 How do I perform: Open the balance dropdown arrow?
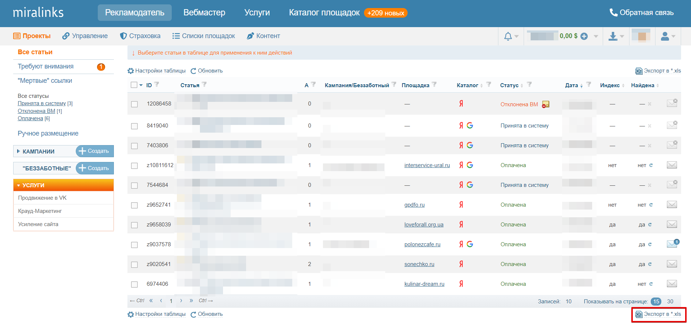596,36
